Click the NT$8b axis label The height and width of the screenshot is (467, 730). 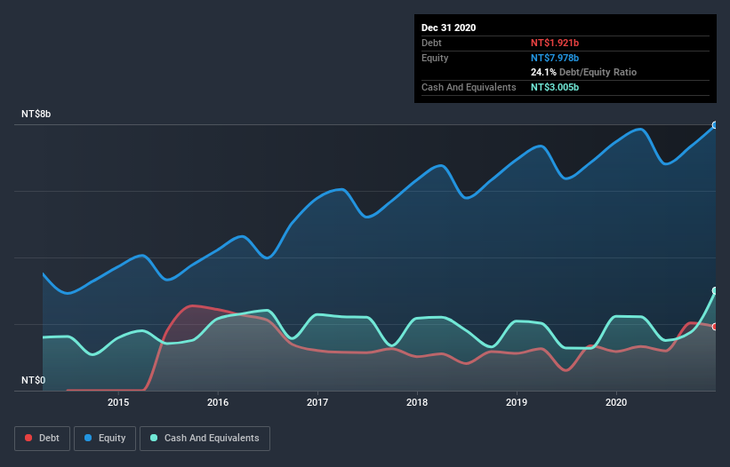tap(36, 114)
